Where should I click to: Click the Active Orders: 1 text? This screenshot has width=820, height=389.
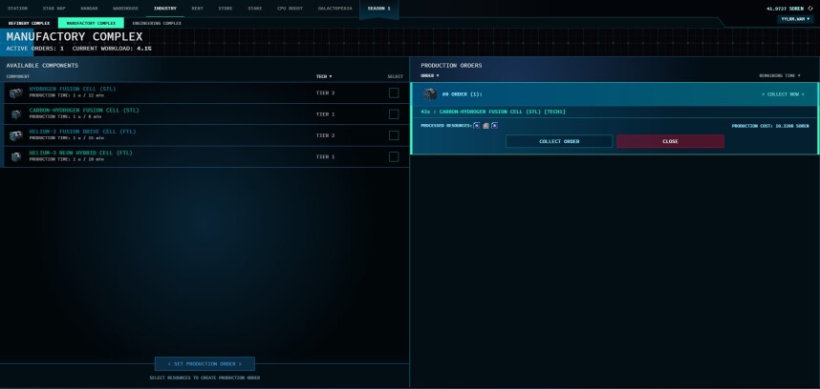(x=35, y=49)
